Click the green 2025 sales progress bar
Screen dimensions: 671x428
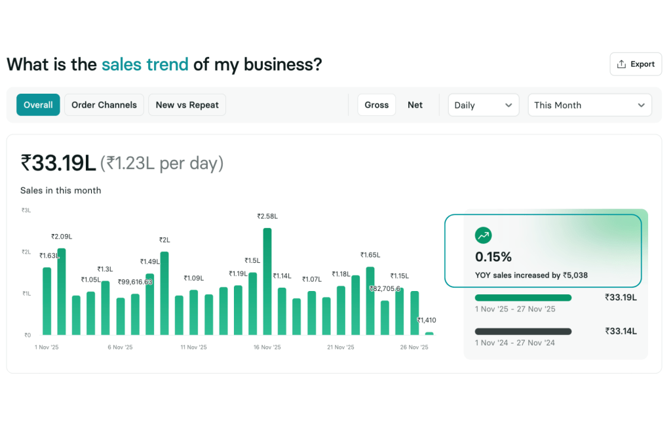point(523,298)
